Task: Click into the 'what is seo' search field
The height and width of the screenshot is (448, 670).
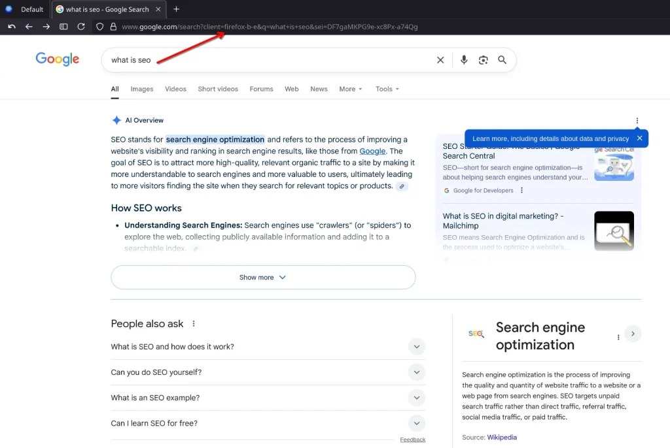Action: (269, 60)
